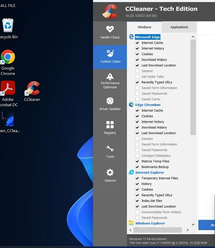This screenshot has height=248, width=215.
Task: Select the CCleaner desktop shortcut
Action: (32, 91)
